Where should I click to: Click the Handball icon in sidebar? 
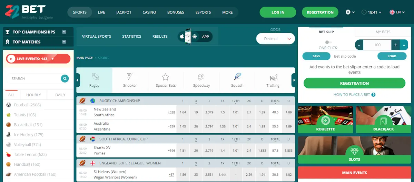coord(9,164)
